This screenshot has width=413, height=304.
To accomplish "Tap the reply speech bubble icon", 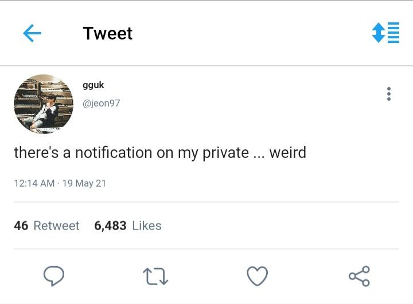I will click(54, 277).
